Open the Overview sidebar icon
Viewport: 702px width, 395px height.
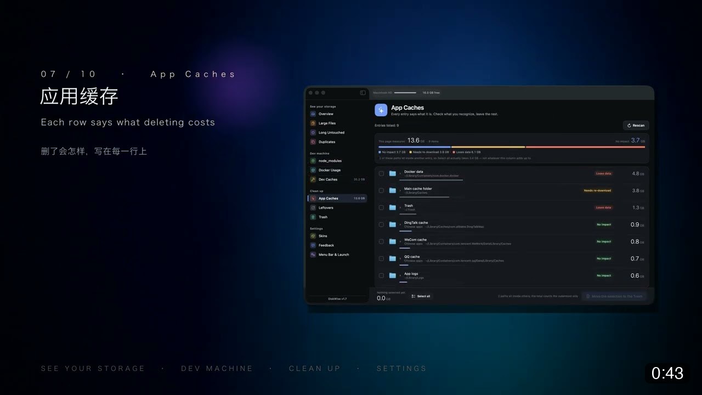click(313, 114)
